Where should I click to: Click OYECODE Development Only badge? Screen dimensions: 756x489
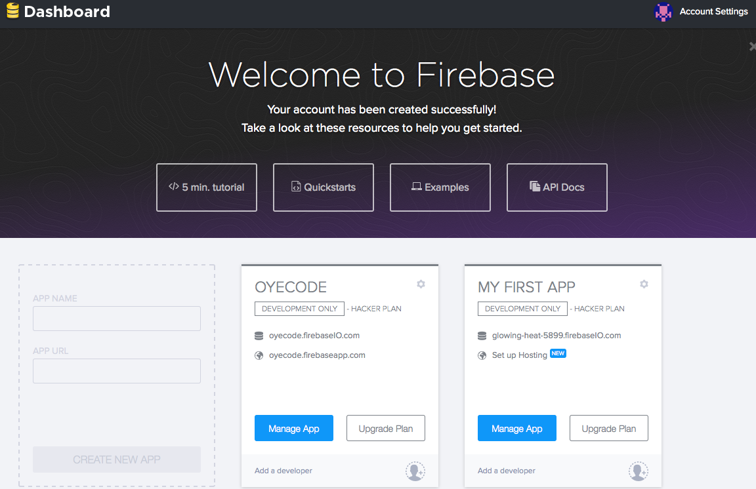[299, 309]
